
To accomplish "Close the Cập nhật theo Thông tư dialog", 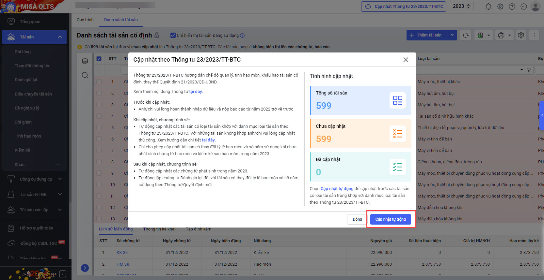I will (406, 60).
